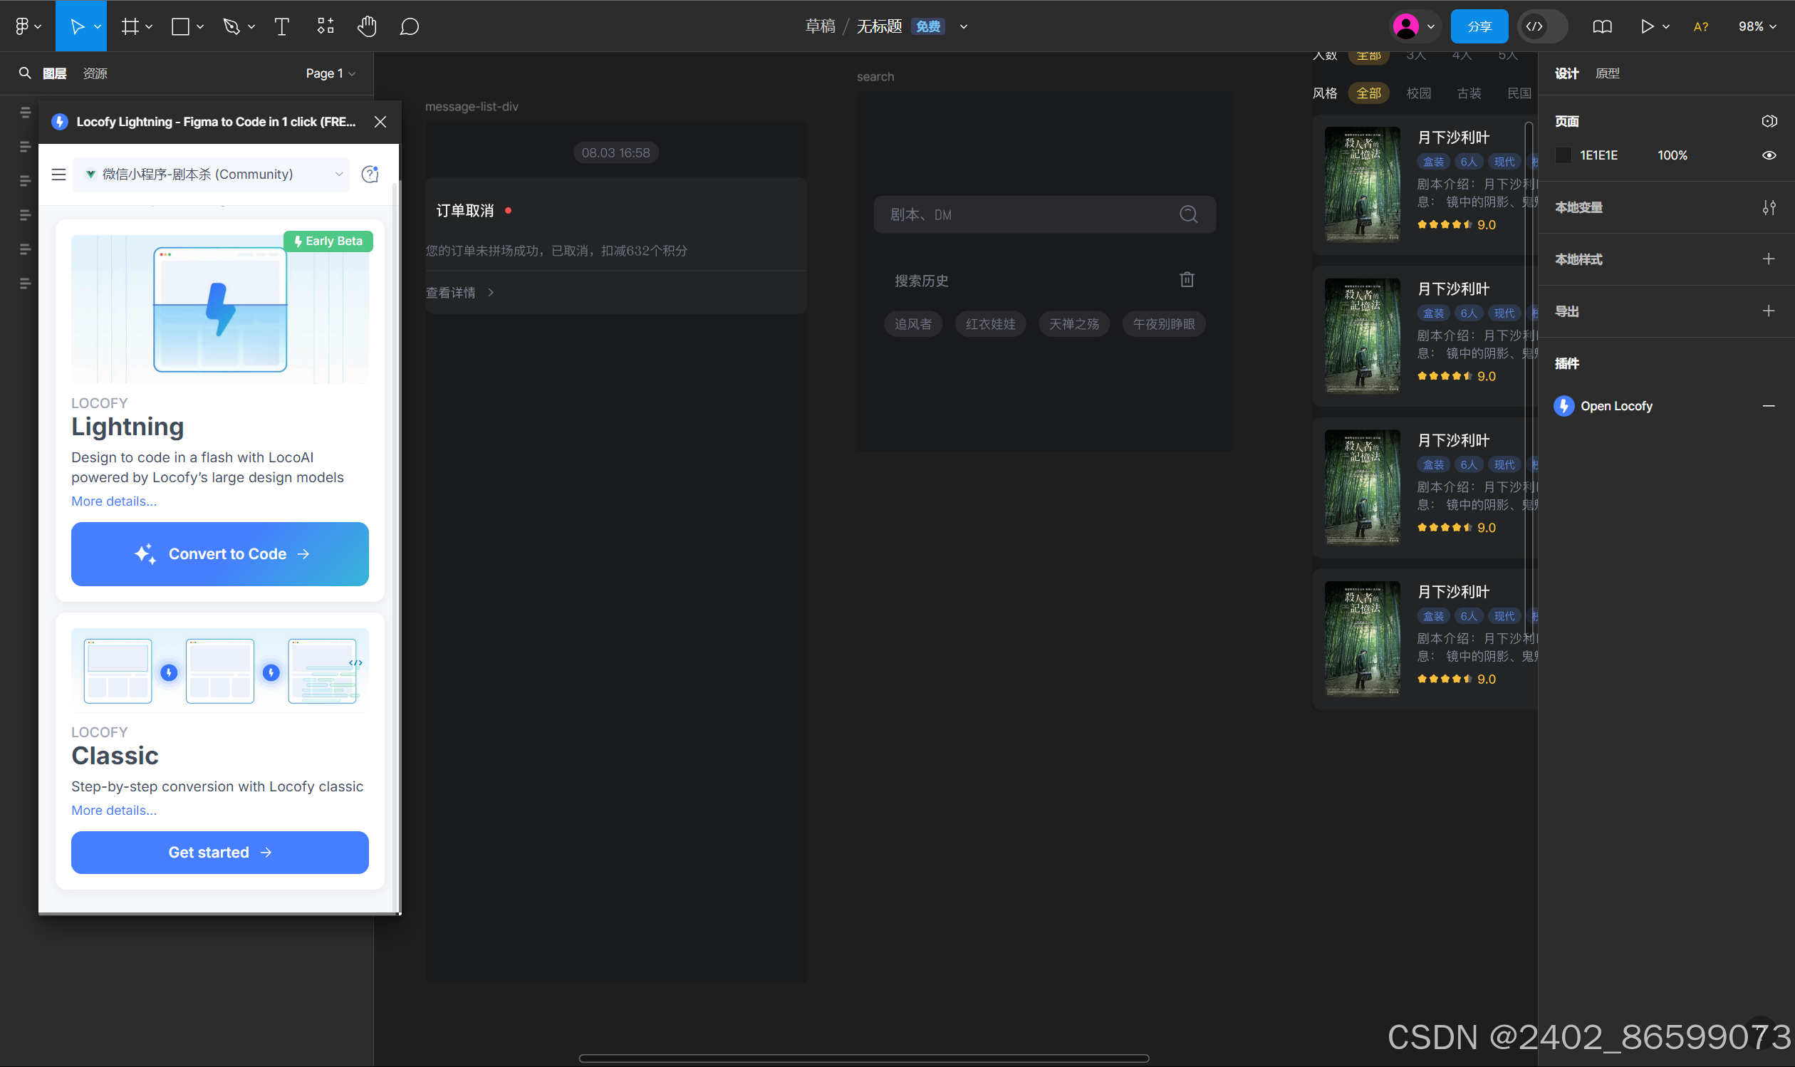Open the Resources components tool icon
The height and width of the screenshot is (1067, 1795).
325,26
